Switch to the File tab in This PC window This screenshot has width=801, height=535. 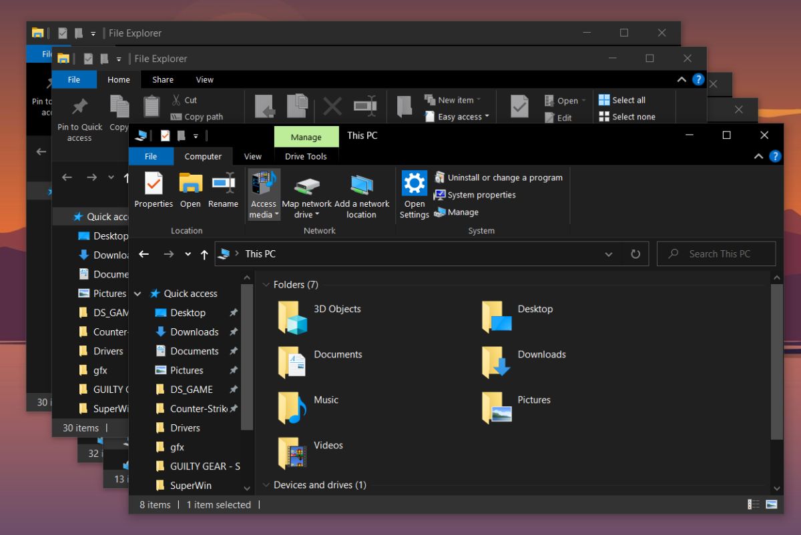[151, 156]
